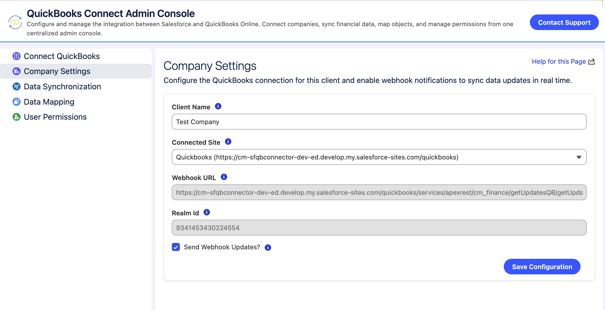Open User Permissions page
Viewport: 605px width, 310px height.
pos(76,117)
